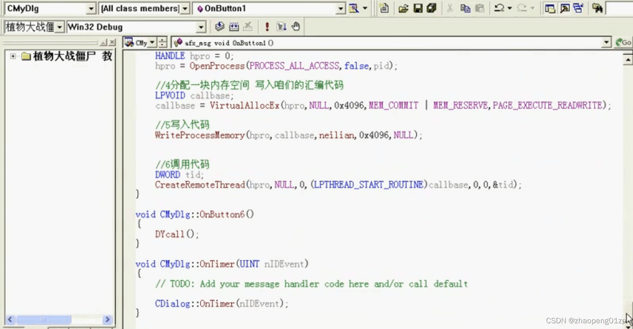Run the program with the red exclamation icon
The image size is (633, 329).
(267, 27)
